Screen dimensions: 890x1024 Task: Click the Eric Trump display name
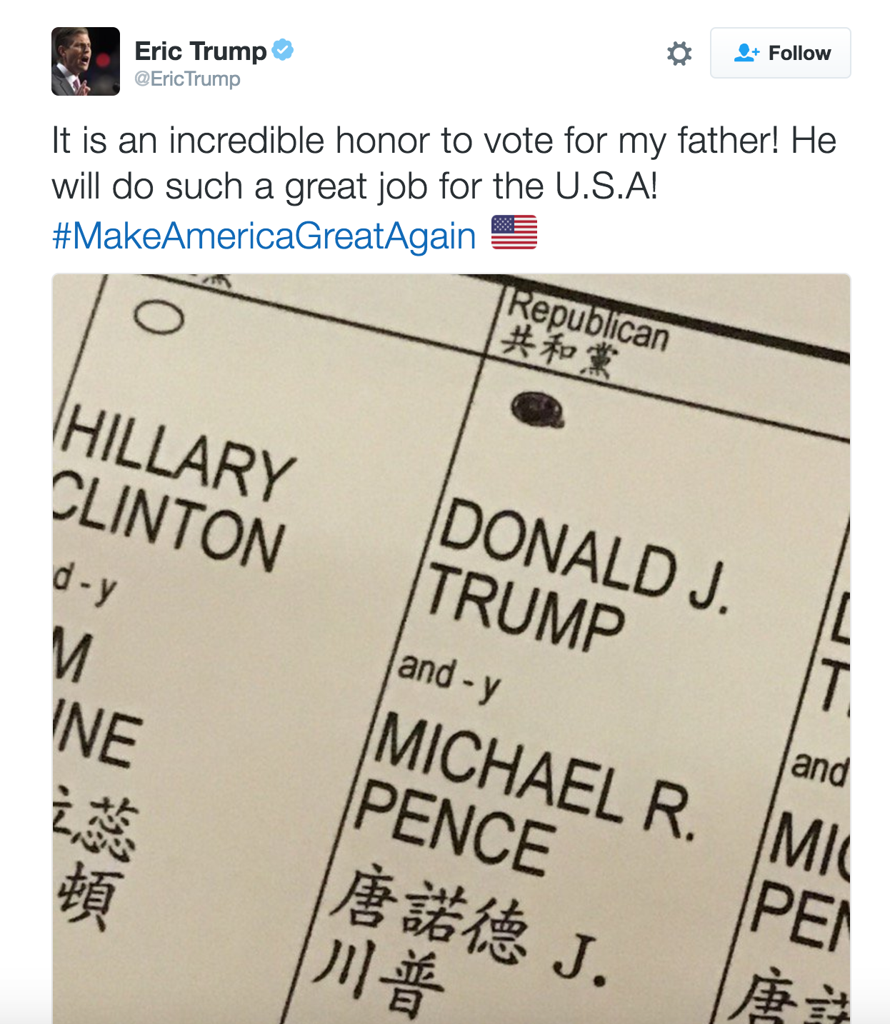(201, 51)
